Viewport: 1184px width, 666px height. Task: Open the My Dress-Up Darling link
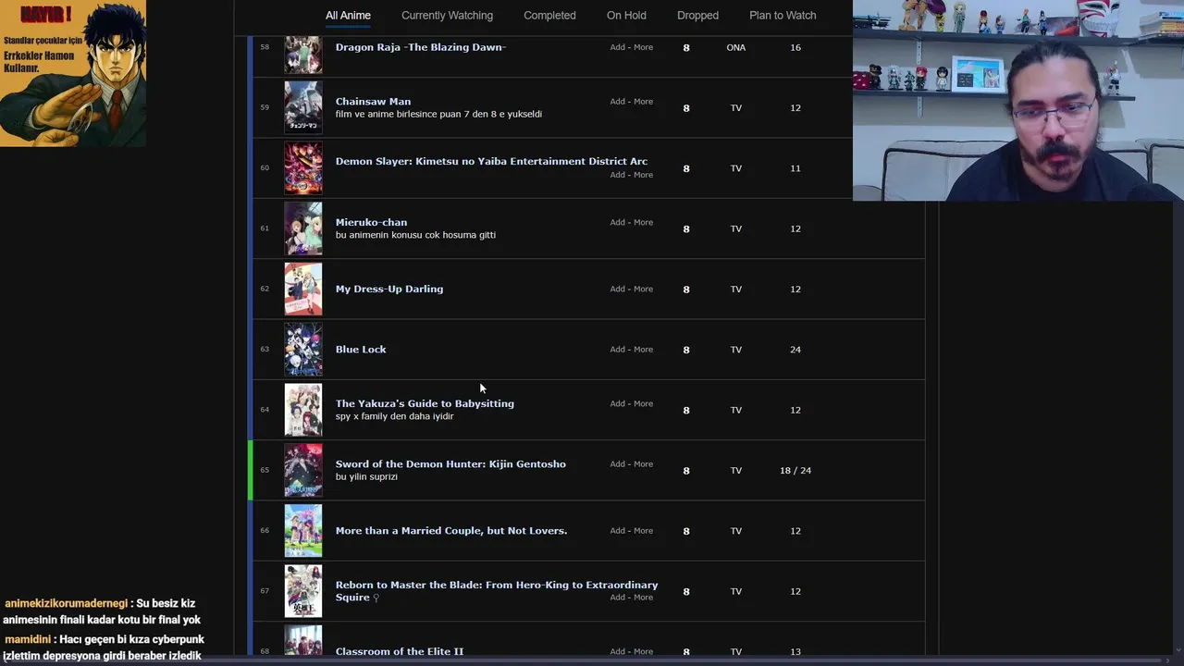tap(388, 289)
